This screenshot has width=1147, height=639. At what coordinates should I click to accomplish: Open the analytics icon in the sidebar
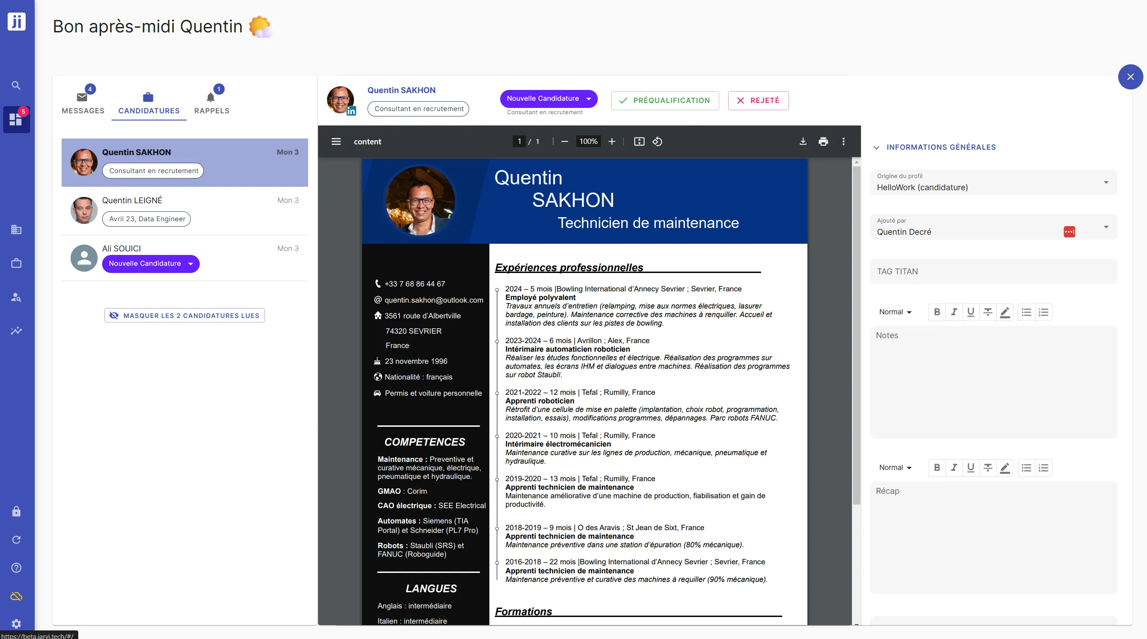coord(17,331)
